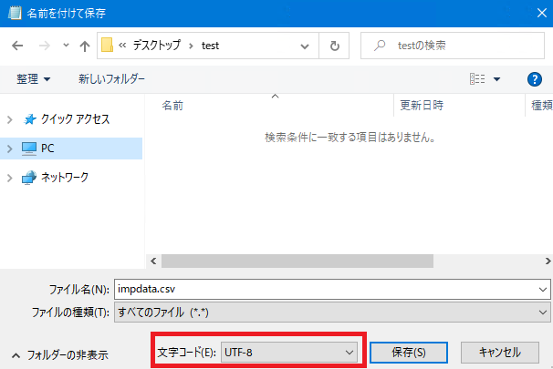Click the horizontal scrollbar left arrow
This screenshot has width=553, height=369.
pos(153,261)
